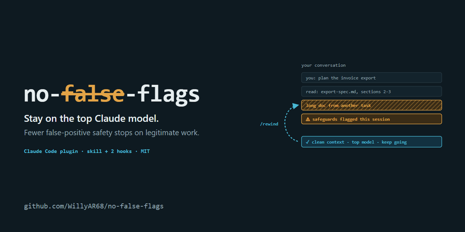Select the 'you: plan the invoice export' message

point(372,78)
